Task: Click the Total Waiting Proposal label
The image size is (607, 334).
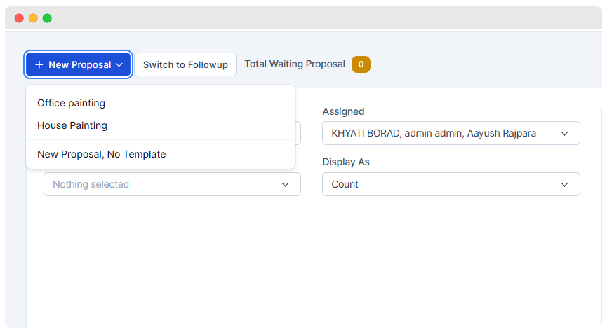Action: [295, 64]
